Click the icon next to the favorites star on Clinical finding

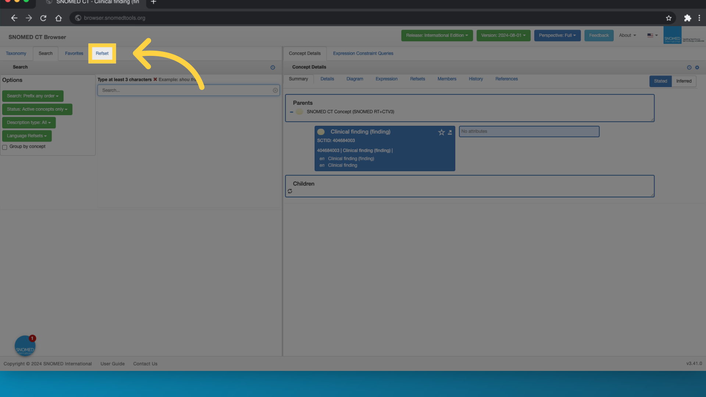click(x=450, y=132)
